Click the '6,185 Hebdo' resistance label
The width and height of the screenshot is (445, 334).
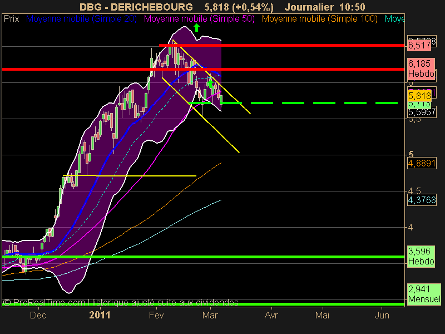[421, 68]
